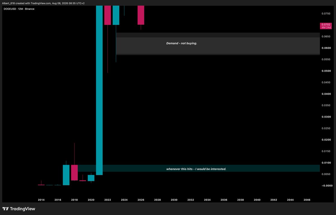Click the 0.0100 price axis label
This screenshot has height=215, width=336.
click(x=326, y=163)
